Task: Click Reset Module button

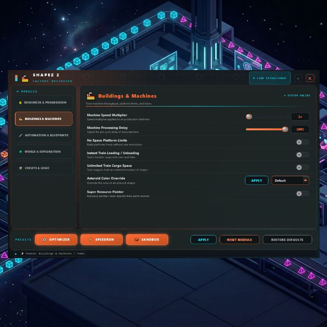Action: click(x=239, y=240)
